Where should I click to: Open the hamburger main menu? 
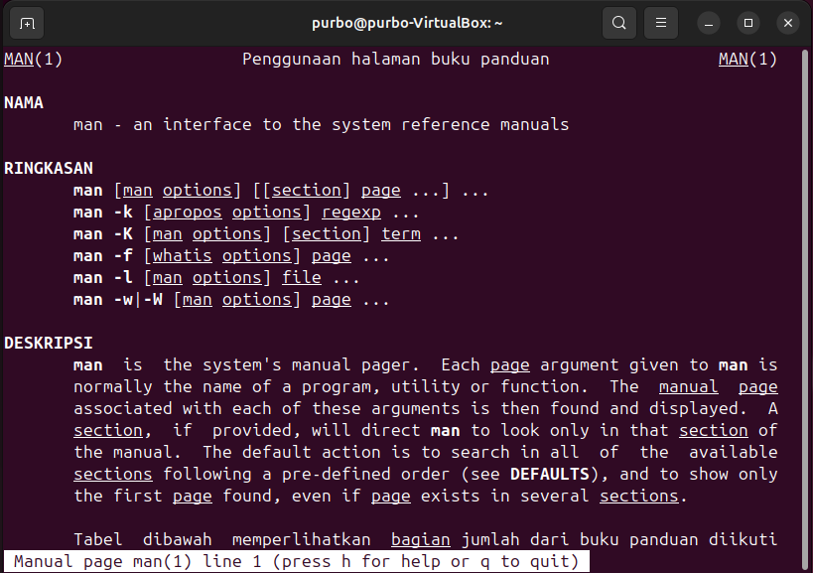click(x=661, y=23)
